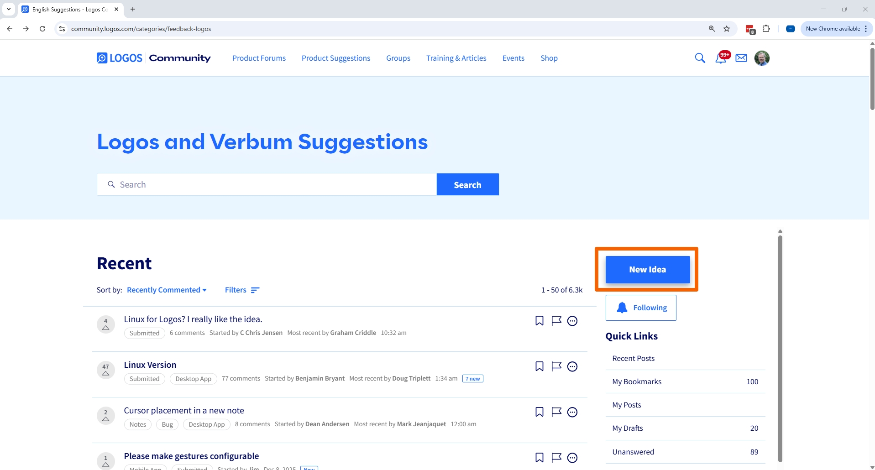Click the browser address bar URL
Screen dimensions: 875x470
tap(141, 29)
